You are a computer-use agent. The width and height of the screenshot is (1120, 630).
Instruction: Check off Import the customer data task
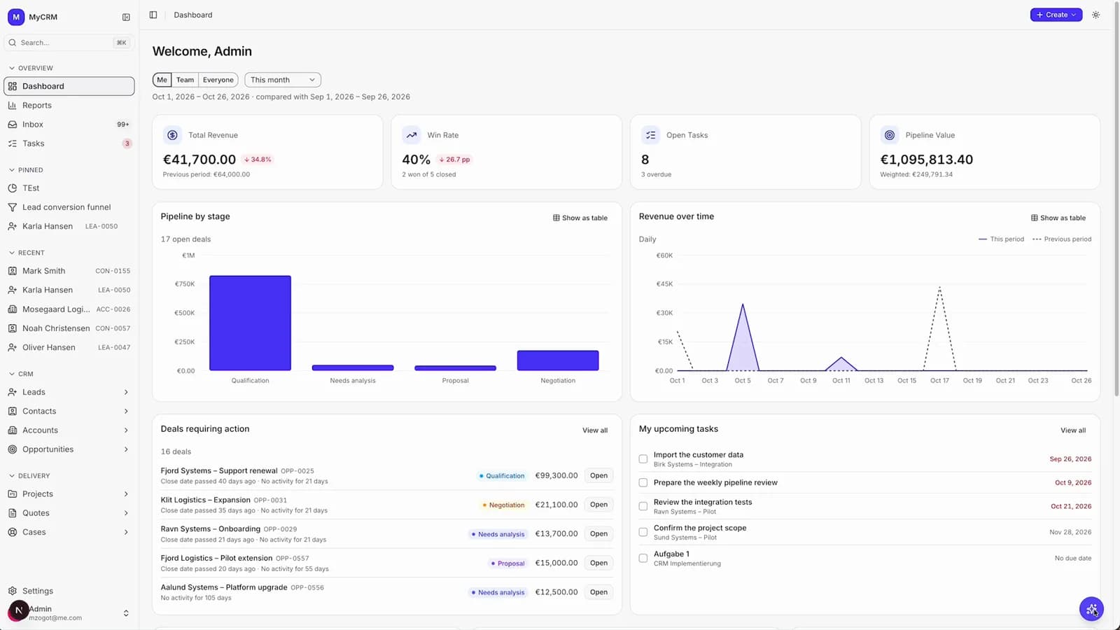tap(643, 459)
